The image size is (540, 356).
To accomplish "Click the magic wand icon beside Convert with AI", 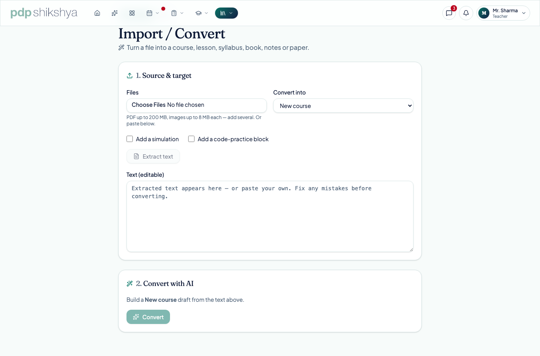I will 130,284.
